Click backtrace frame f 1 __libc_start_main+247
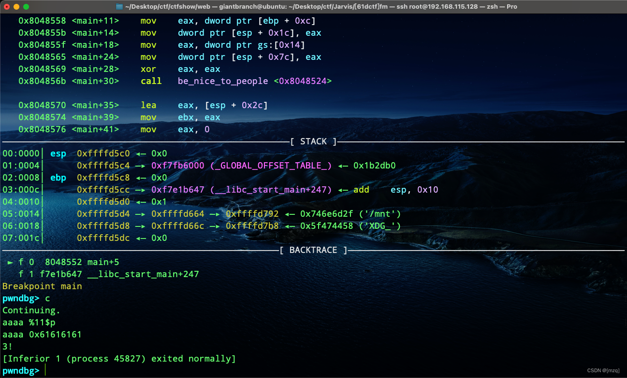This screenshot has height=378, width=627. click(109, 274)
